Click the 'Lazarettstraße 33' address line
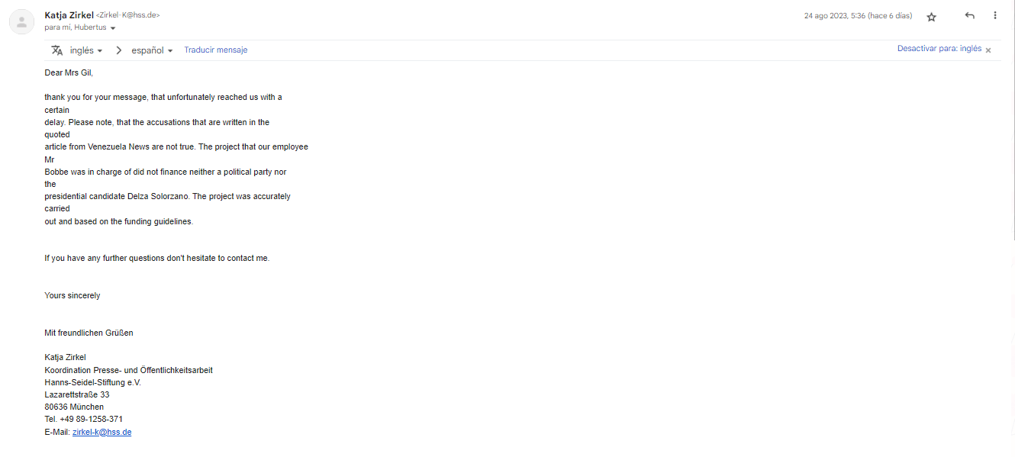The height and width of the screenshot is (457, 1015). pyautogui.click(x=76, y=394)
